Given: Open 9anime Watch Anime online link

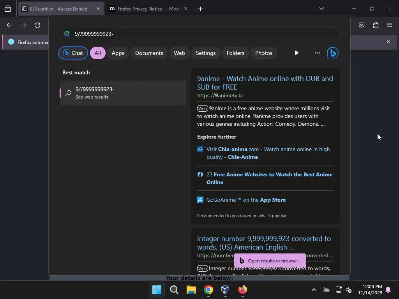Looking at the screenshot, I should click(265, 83).
